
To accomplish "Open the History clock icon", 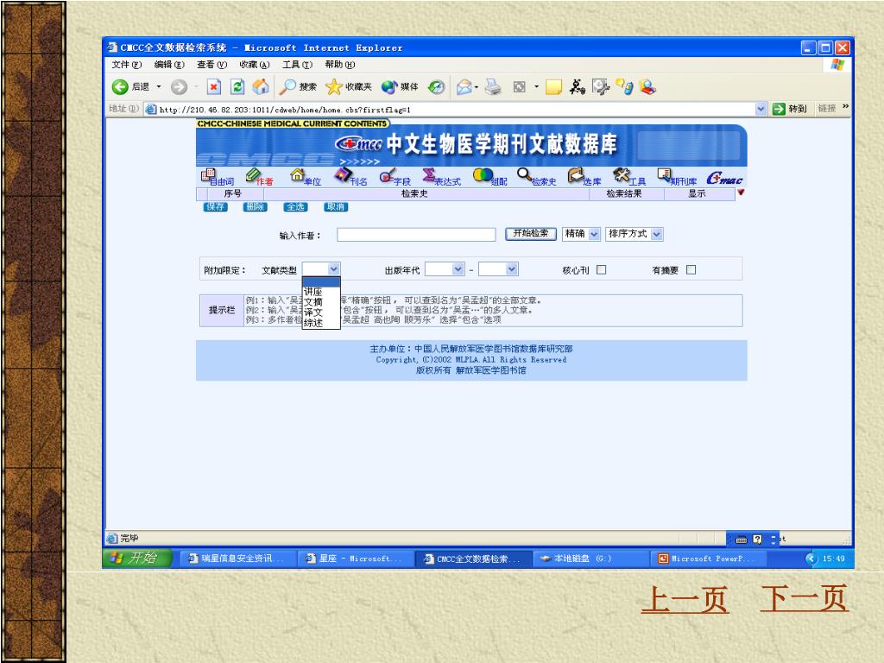I will [x=436, y=87].
